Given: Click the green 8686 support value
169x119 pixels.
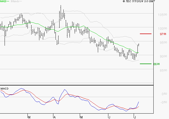Looking at the screenshot, I should pos(157,64).
